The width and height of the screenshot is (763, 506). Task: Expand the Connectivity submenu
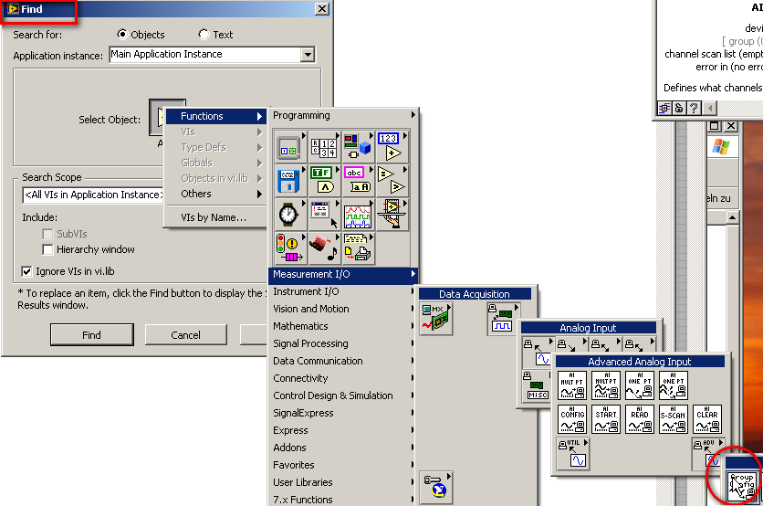point(343,378)
